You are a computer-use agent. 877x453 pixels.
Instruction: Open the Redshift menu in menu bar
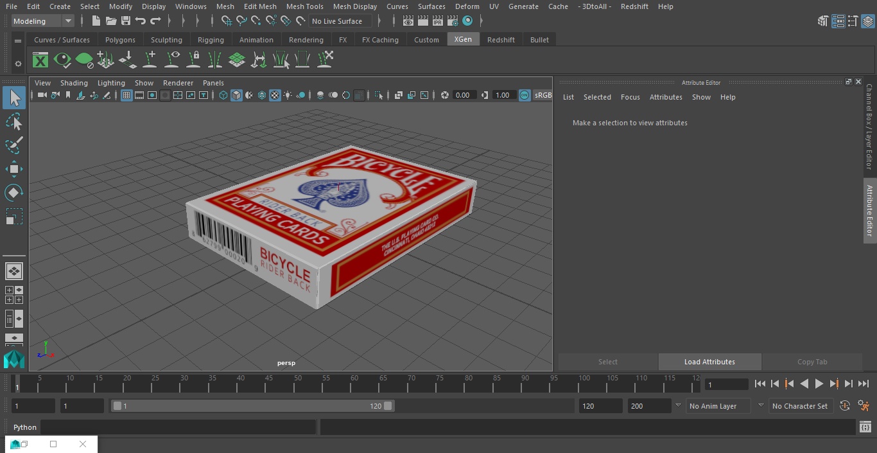[x=634, y=6]
